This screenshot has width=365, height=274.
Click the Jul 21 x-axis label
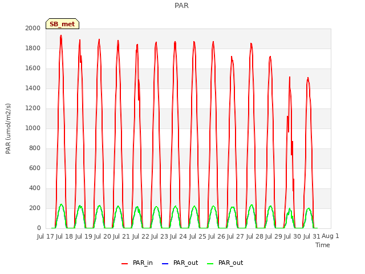pyautogui.click(x=121, y=236)
